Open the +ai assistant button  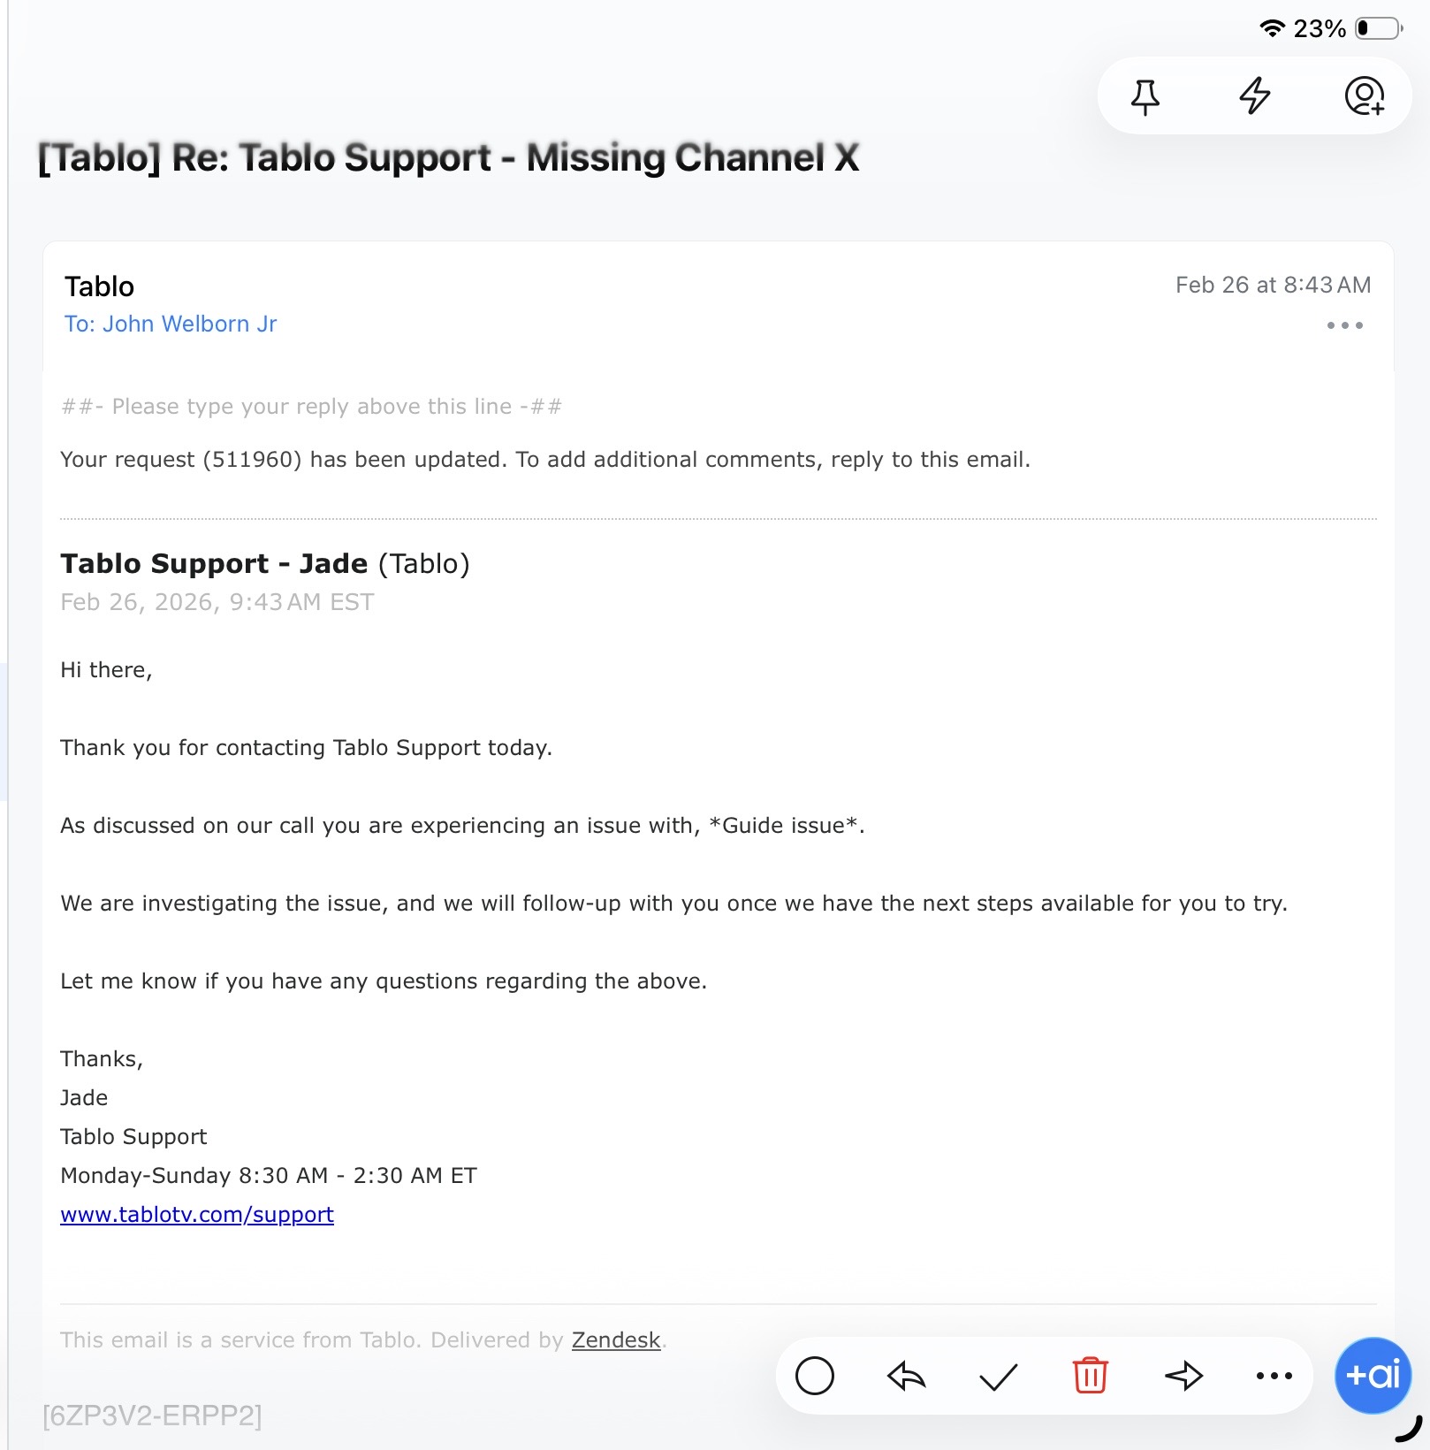(1373, 1376)
